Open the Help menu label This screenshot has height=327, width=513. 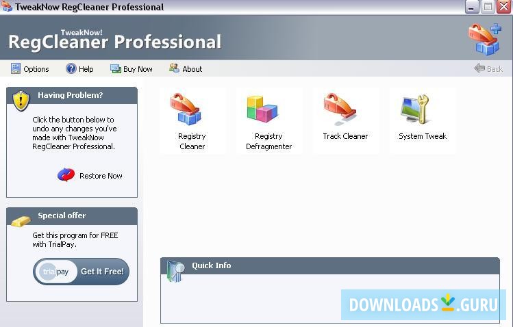click(x=86, y=69)
